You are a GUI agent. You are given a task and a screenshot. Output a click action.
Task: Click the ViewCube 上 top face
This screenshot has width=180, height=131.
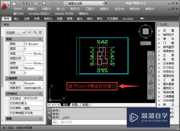coord(146,31)
